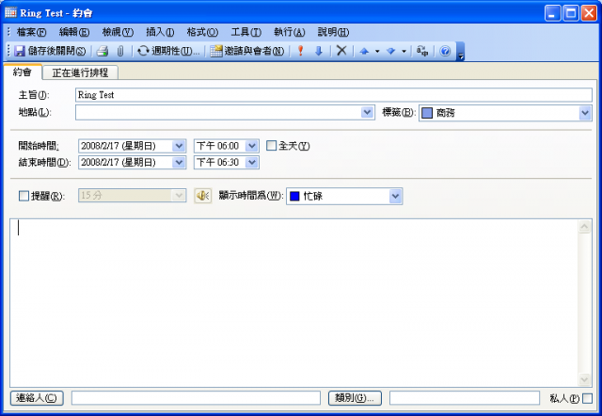
Task: Minimize the Ring Test window
Action: pyautogui.click(x=552, y=13)
